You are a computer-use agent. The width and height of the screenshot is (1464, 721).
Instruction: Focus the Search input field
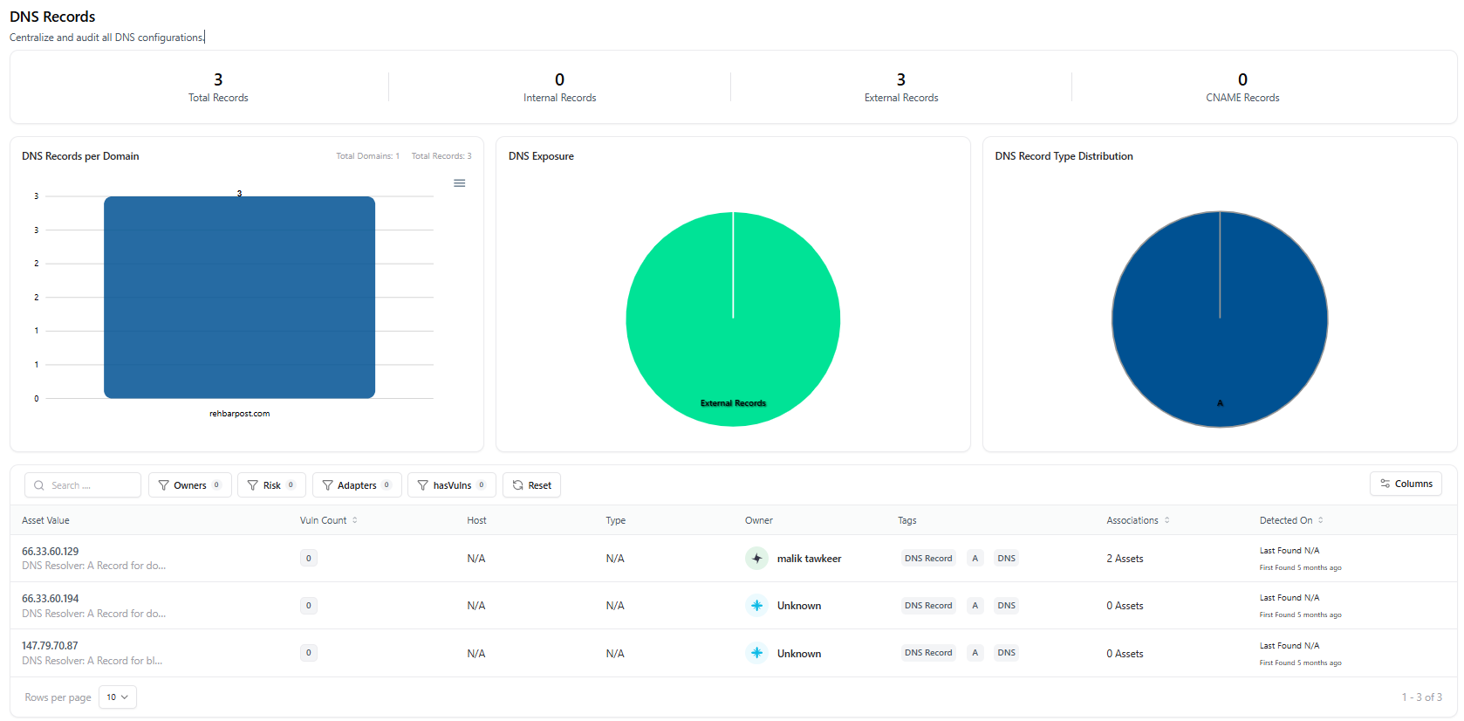pyautogui.click(x=83, y=485)
